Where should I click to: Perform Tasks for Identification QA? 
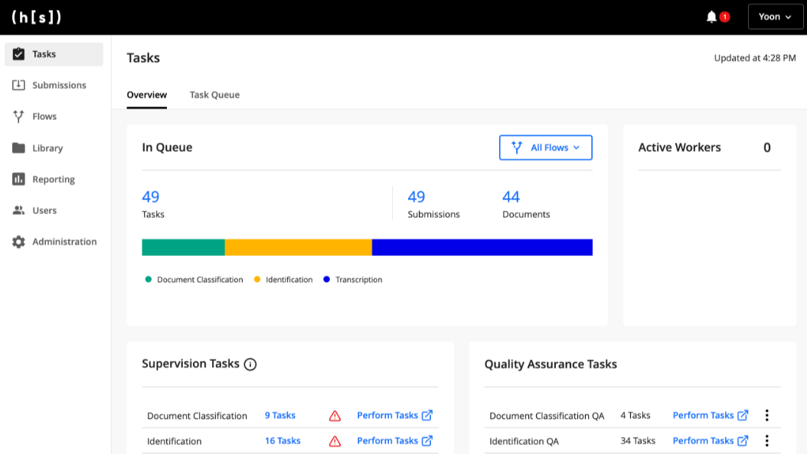pos(711,441)
